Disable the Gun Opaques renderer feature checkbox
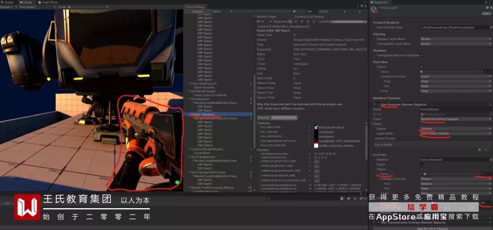493x230 pixels. (378, 105)
